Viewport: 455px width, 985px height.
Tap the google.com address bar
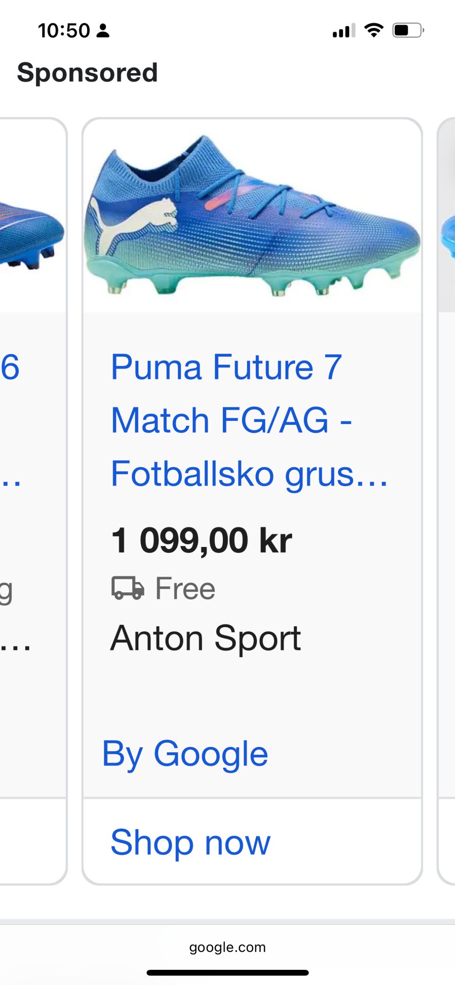[x=227, y=947]
